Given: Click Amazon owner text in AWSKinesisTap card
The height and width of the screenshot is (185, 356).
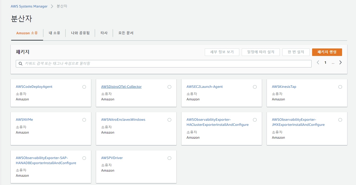Looking at the screenshot, I should (x=278, y=99).
